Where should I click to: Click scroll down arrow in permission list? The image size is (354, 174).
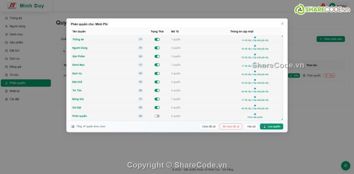click(282, 119)
